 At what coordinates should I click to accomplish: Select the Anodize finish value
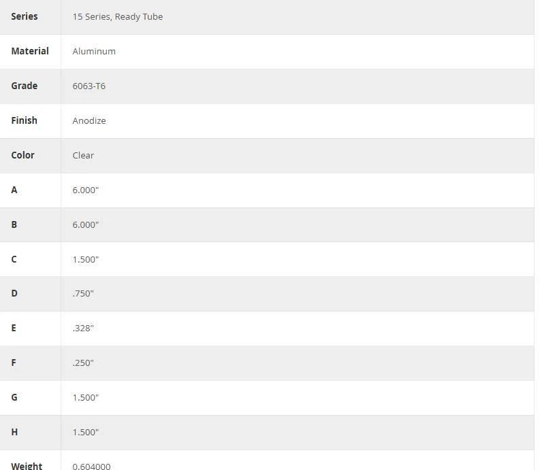pos(89,120)
